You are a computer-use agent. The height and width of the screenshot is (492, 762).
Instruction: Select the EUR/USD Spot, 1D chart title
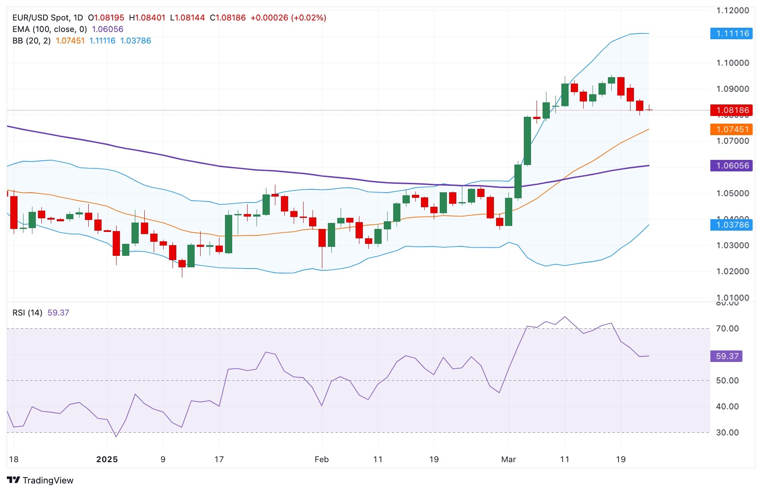coord(47,17)
